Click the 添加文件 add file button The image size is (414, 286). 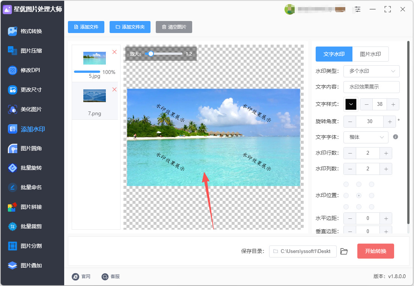click(86, 27)
